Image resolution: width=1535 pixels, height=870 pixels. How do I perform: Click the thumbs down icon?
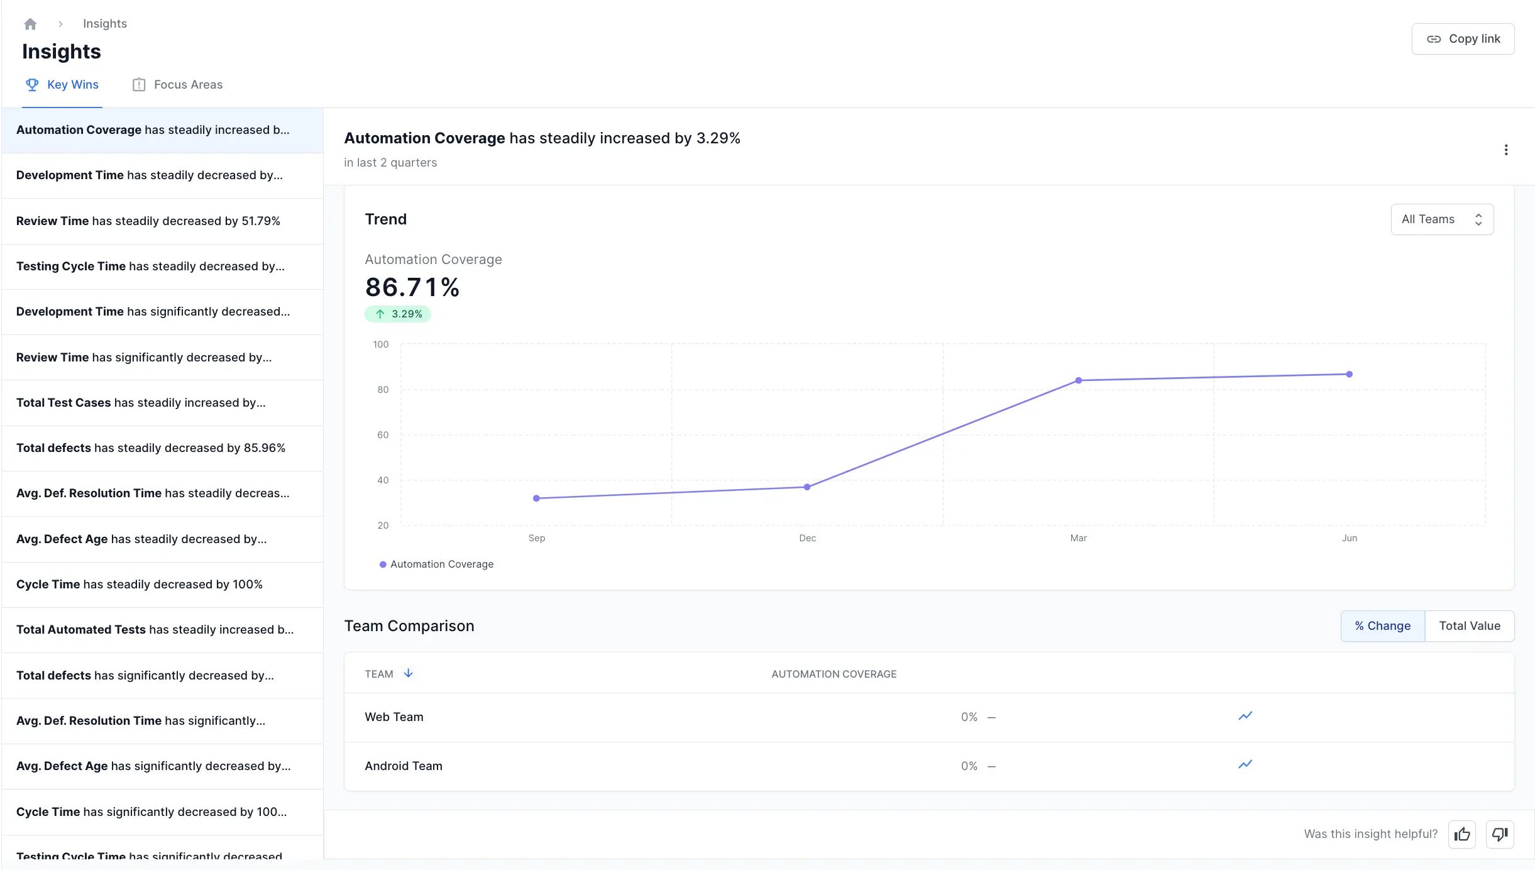tap(1500, 834)
